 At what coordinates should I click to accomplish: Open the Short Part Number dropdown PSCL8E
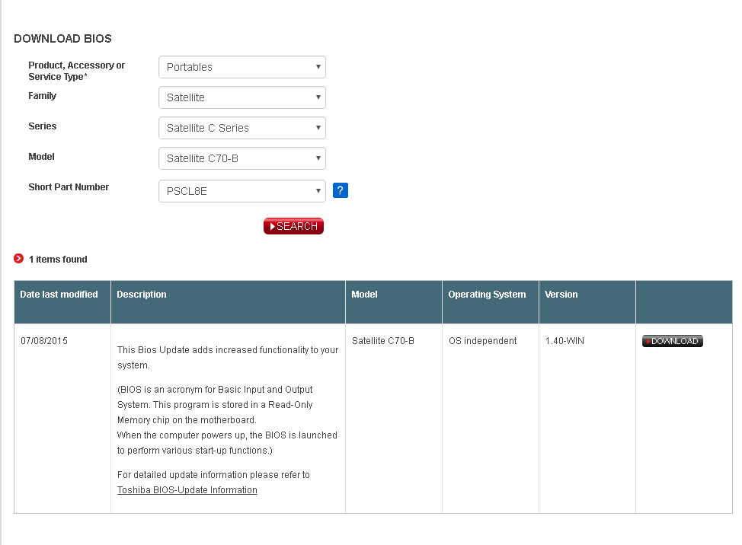pyautogui.click(x=242, y=191)
